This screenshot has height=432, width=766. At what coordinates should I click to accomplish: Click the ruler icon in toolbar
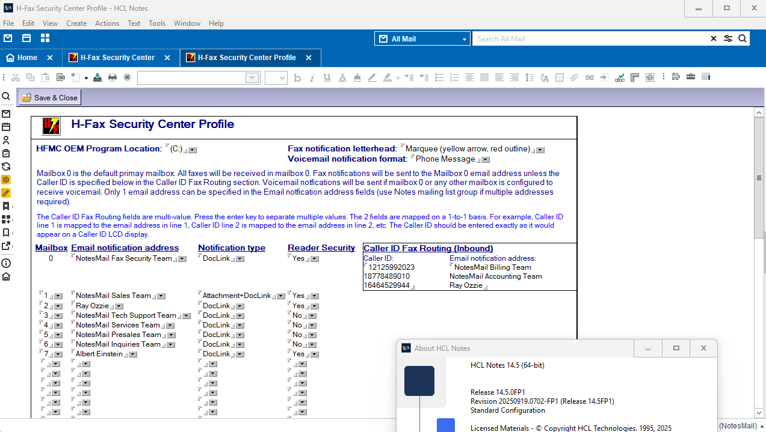click(x=634, y=78)
